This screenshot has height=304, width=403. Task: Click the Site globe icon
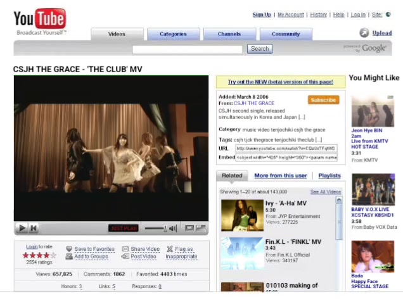click(x=388, y=15)
